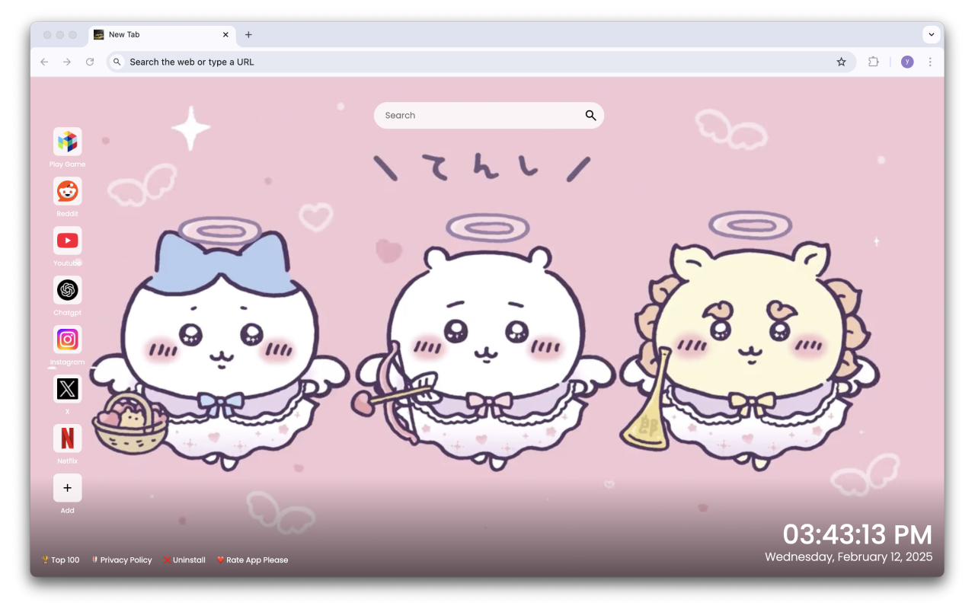Open the tab search dropdown chevron
The image size is (975, 609).
(931, 34)
